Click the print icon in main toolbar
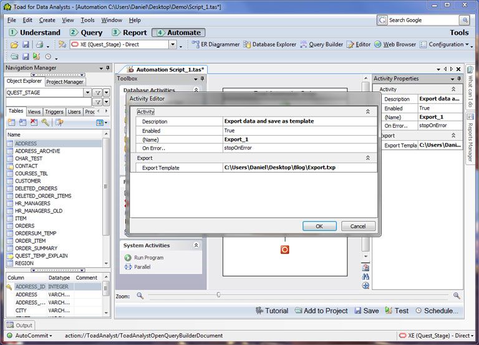479x345 pixels. [x=39, y=45]
